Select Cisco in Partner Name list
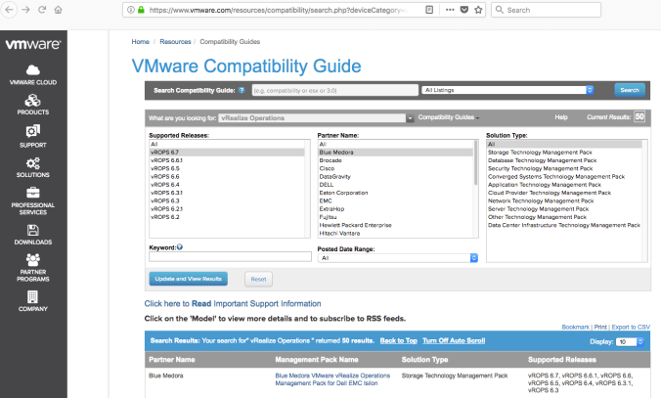The height and width of the screenshot is (398, 661). click(395, 168)
